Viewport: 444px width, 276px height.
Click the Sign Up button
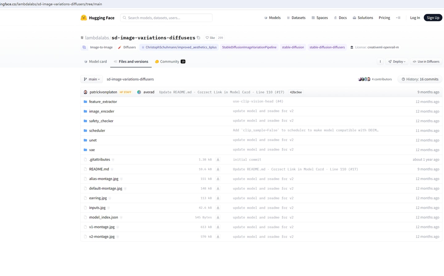click(433, 18)
